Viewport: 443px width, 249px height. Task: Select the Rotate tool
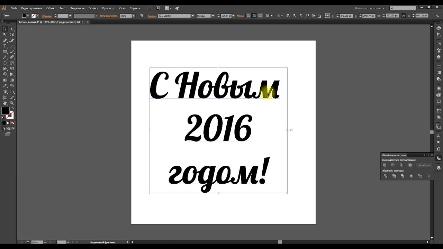pyautogui.click(x=5, y=63)
